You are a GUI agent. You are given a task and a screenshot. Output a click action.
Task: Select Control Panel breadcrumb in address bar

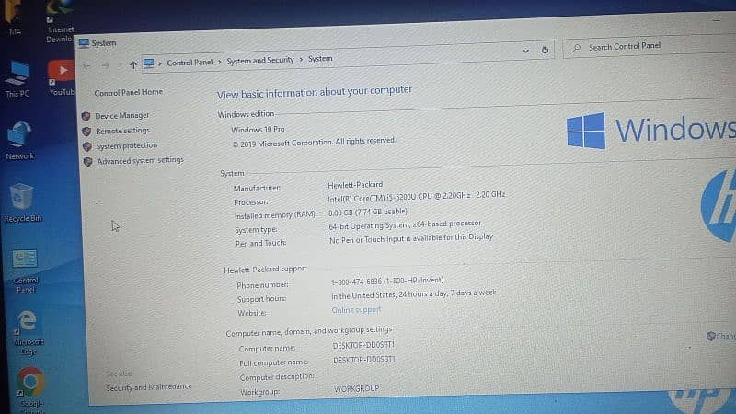click(x=190, y=63)
